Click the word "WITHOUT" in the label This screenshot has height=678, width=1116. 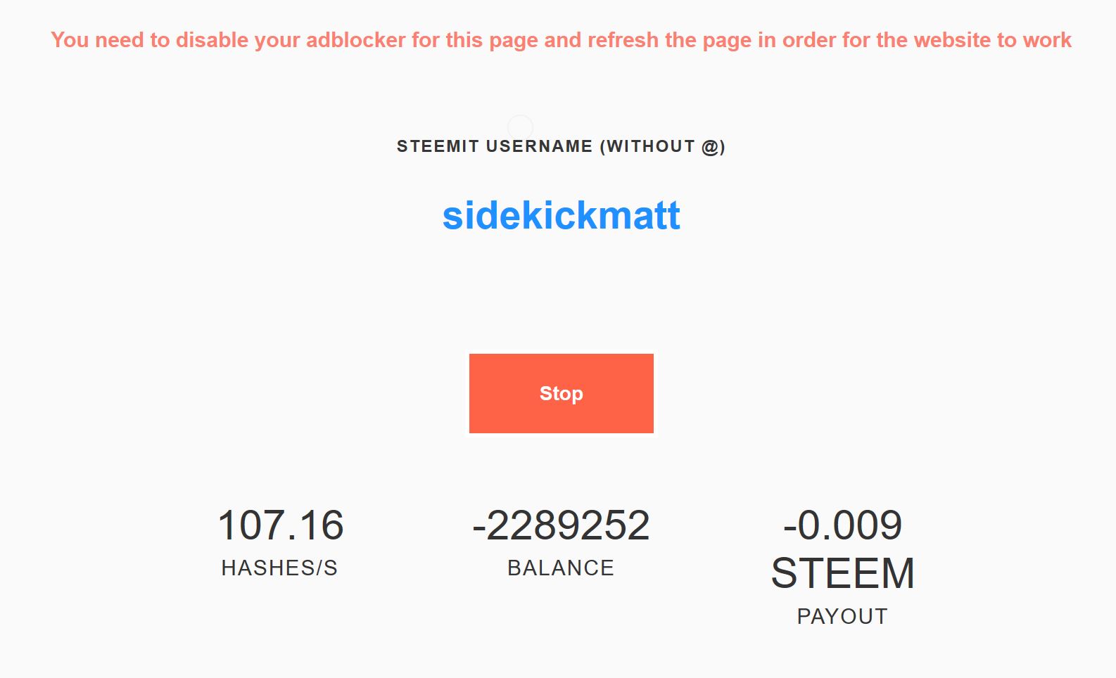pos(651,146)
